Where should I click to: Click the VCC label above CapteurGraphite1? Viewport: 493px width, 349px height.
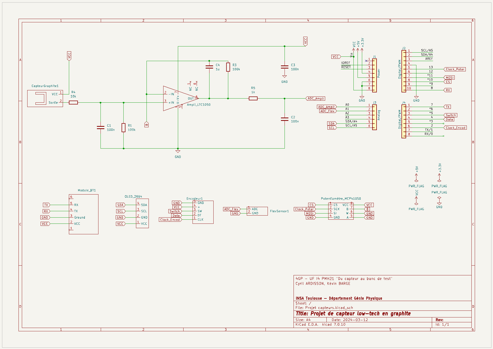69,56
